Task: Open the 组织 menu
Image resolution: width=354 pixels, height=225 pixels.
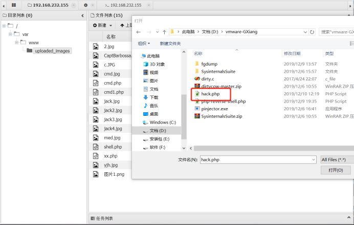Action: [x=144, y=44]
